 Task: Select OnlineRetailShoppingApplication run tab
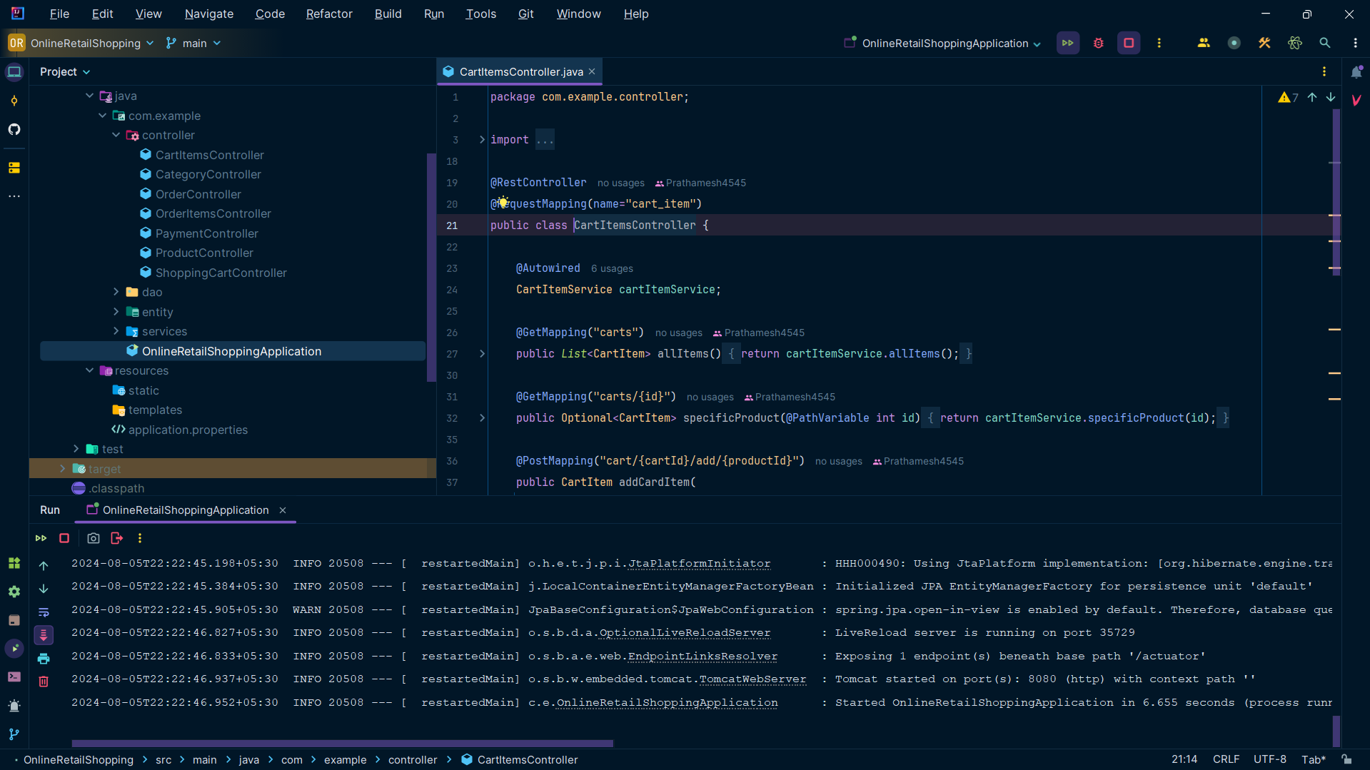coord(185,510)
